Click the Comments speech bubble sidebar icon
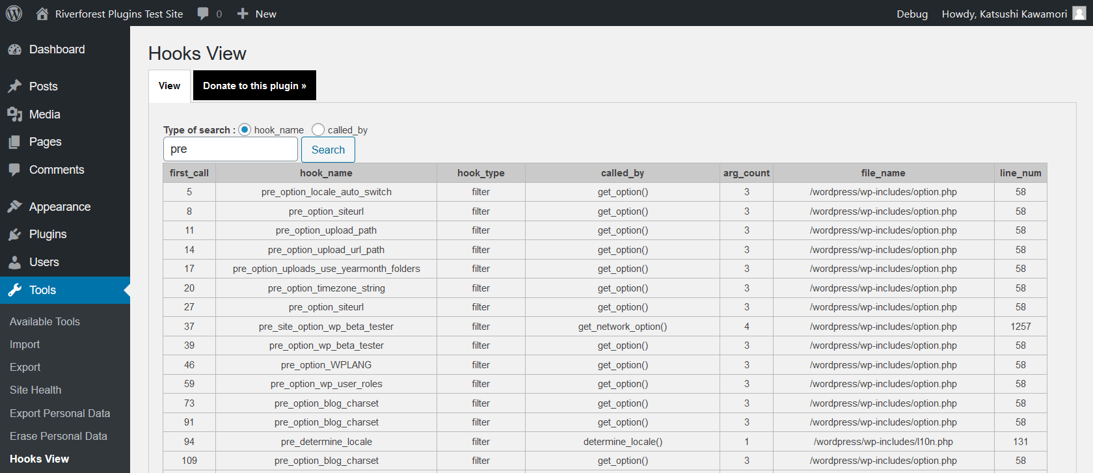1093x473 pixels. click(x=14, y=170)
